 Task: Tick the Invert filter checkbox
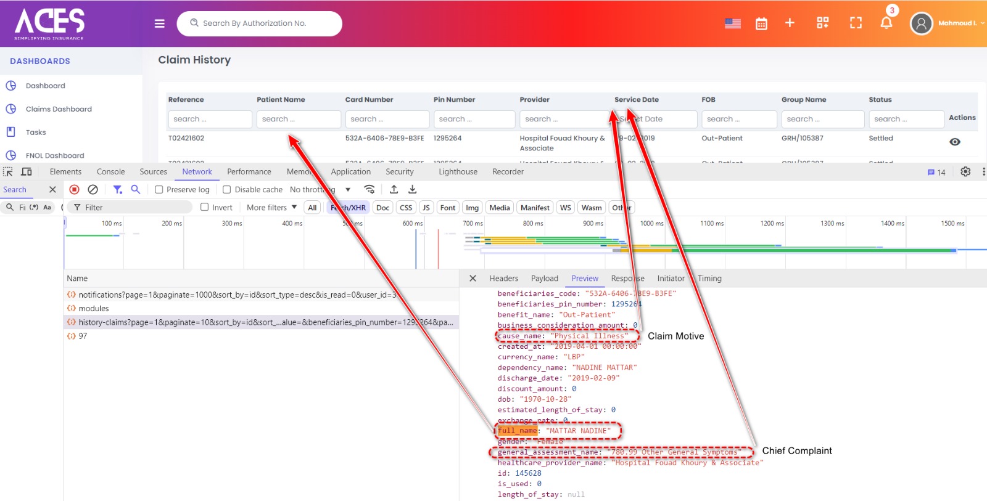[205, 208]
